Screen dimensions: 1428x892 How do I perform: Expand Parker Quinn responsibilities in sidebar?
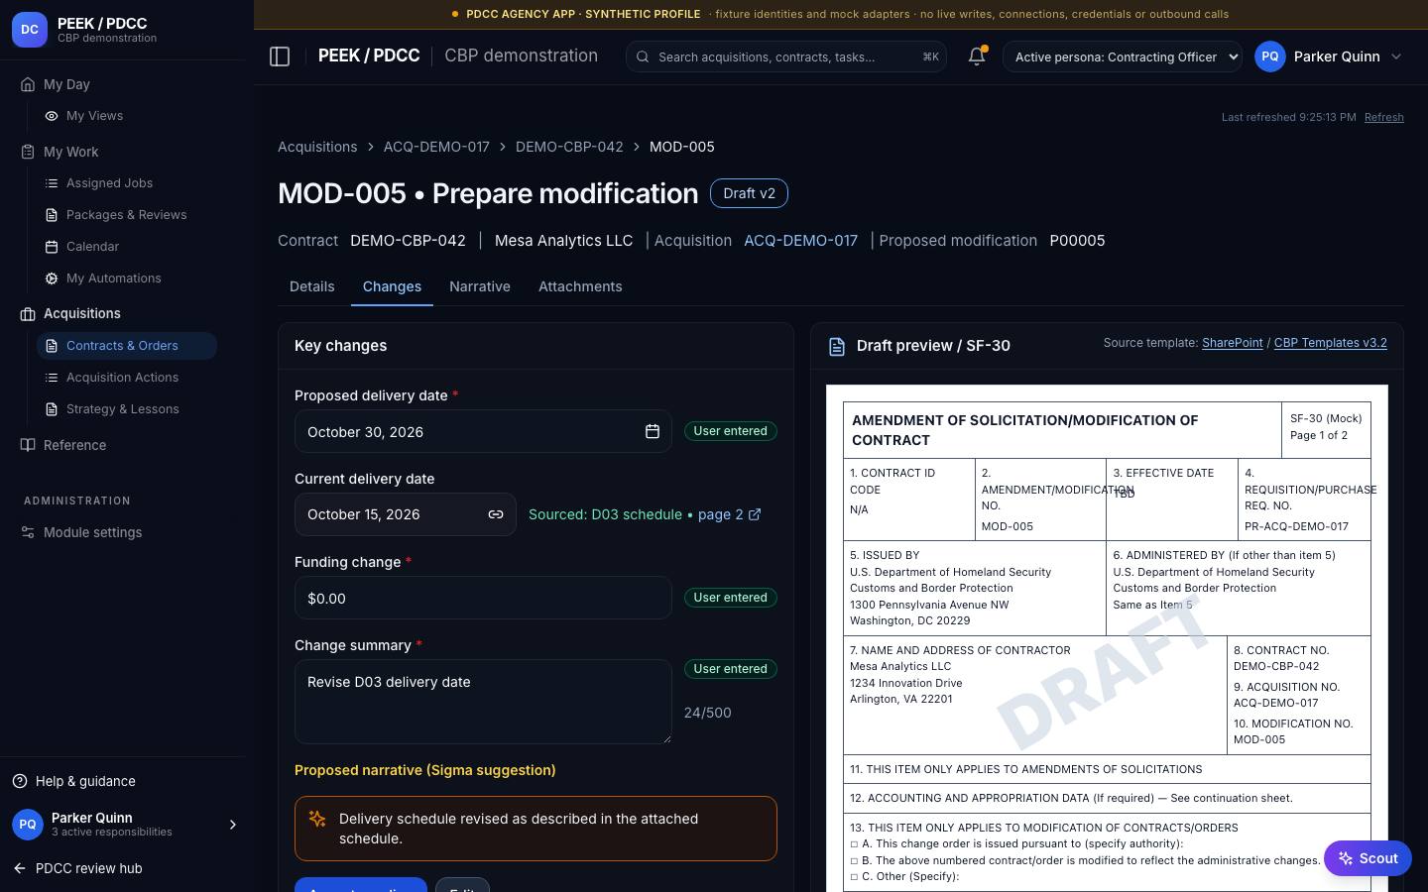click(x=233, y=825)
